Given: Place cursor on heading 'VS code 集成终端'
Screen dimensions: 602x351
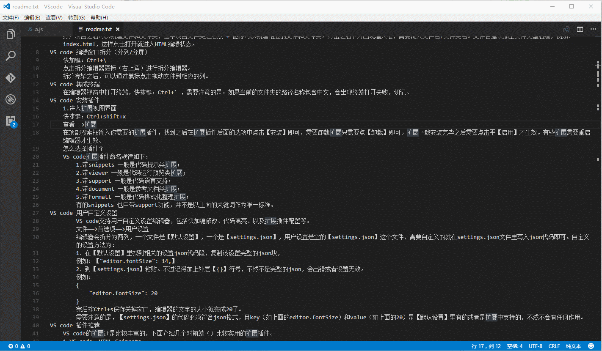Looking at the screenshot, I should 75,85.
